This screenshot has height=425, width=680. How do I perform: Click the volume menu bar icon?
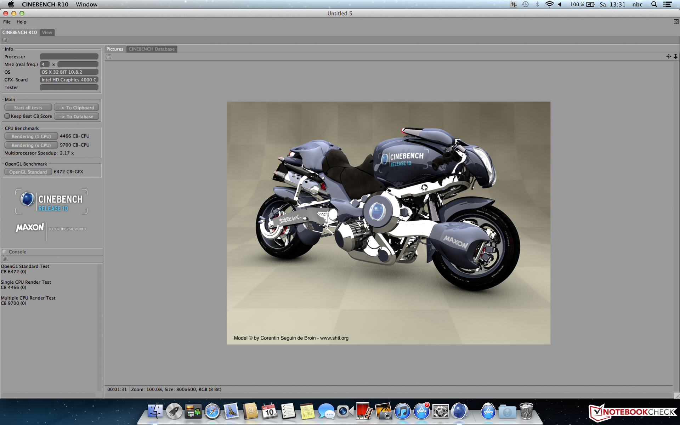click(560, 4)
